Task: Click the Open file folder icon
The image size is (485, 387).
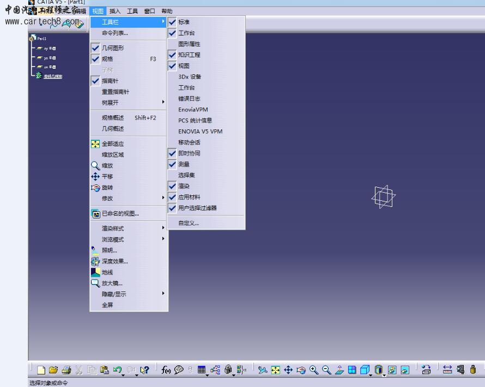Action: click(x=54, y=370)
